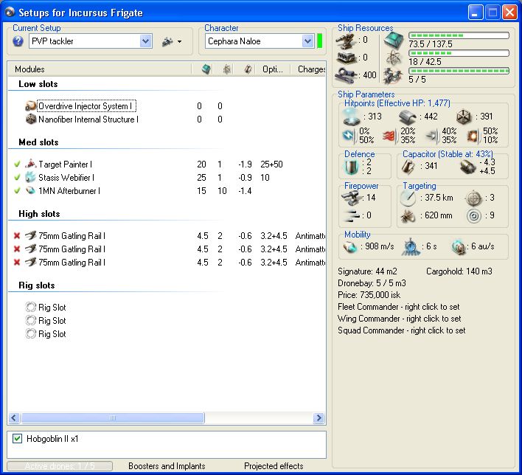
Task: Click the Opti... column header
Action: point(272,69)
